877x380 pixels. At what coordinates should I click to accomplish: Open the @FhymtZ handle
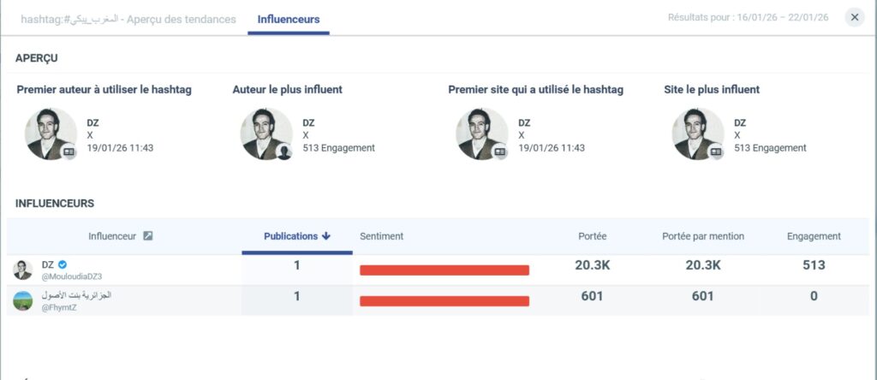[59, 306]
